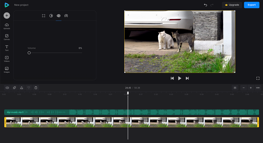Zoom out the timeline
The image size is (263, 143).
(x=244, y=88)
